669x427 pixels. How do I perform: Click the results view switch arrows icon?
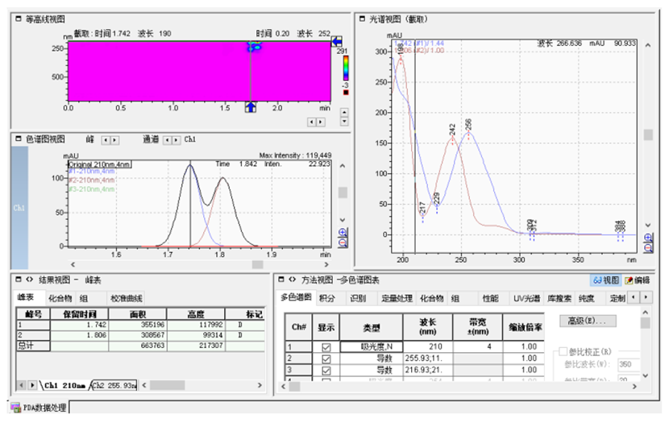coord(29,280)
